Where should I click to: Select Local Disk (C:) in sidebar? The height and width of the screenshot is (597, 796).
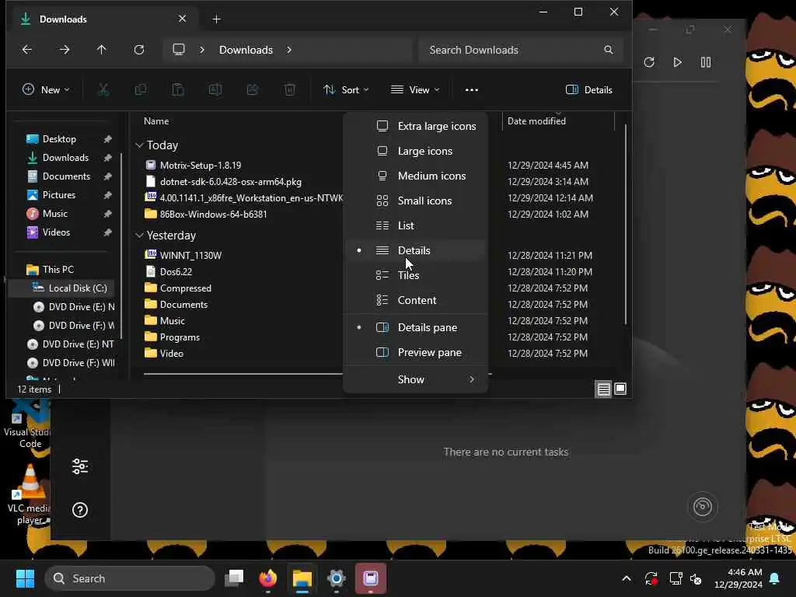point(62,288)
